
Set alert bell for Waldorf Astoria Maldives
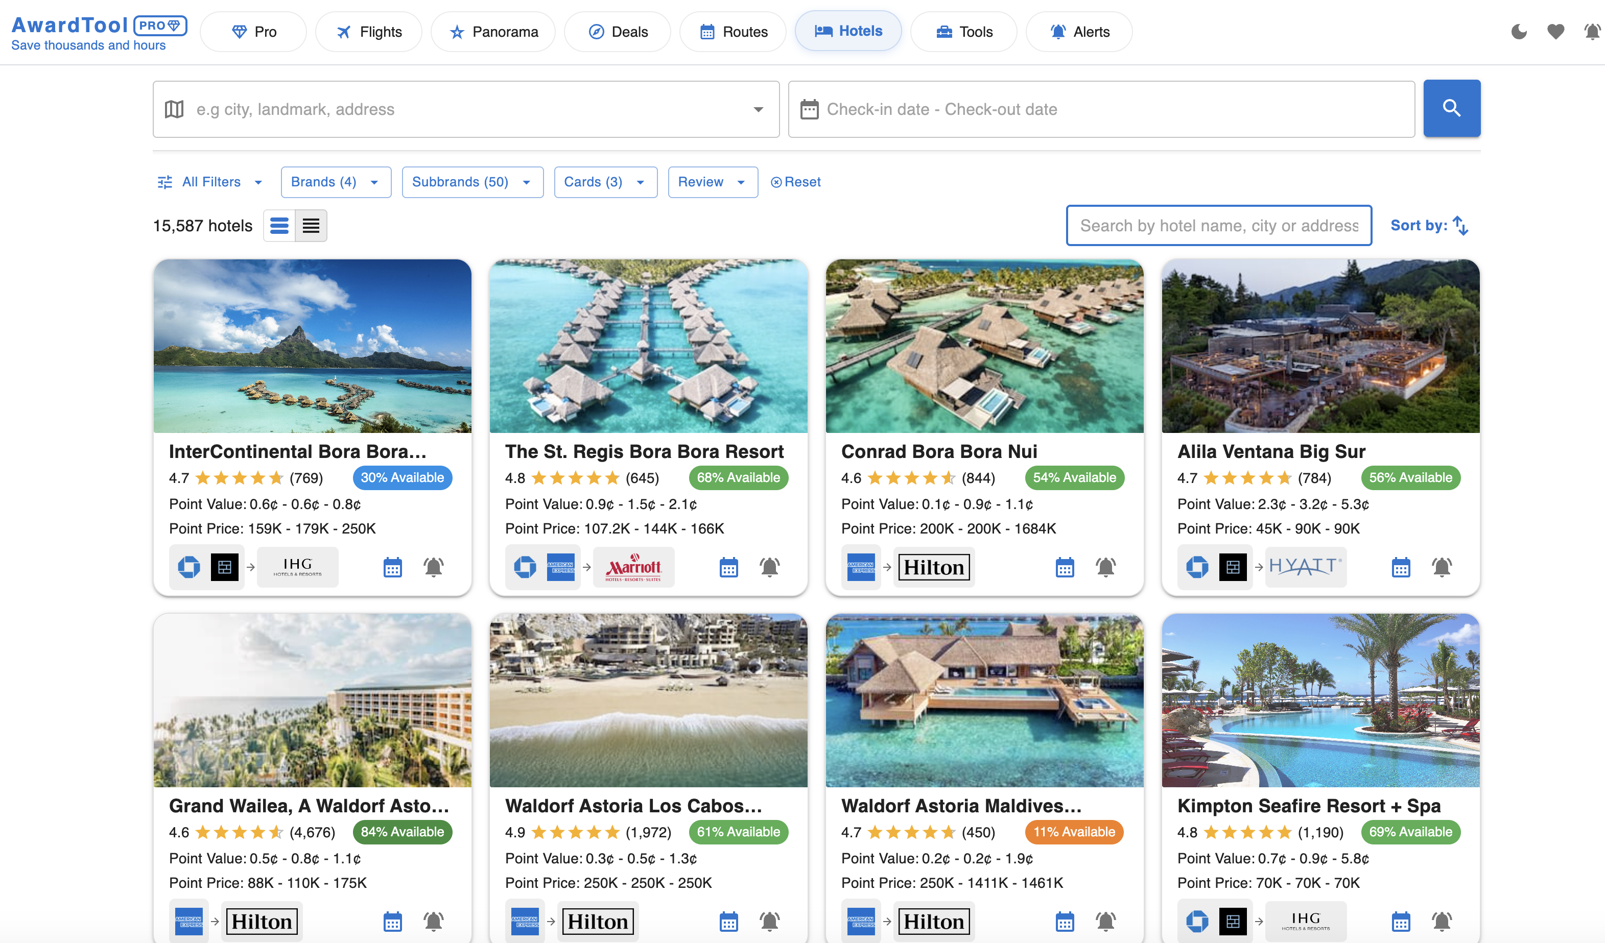click(1105, 922)
